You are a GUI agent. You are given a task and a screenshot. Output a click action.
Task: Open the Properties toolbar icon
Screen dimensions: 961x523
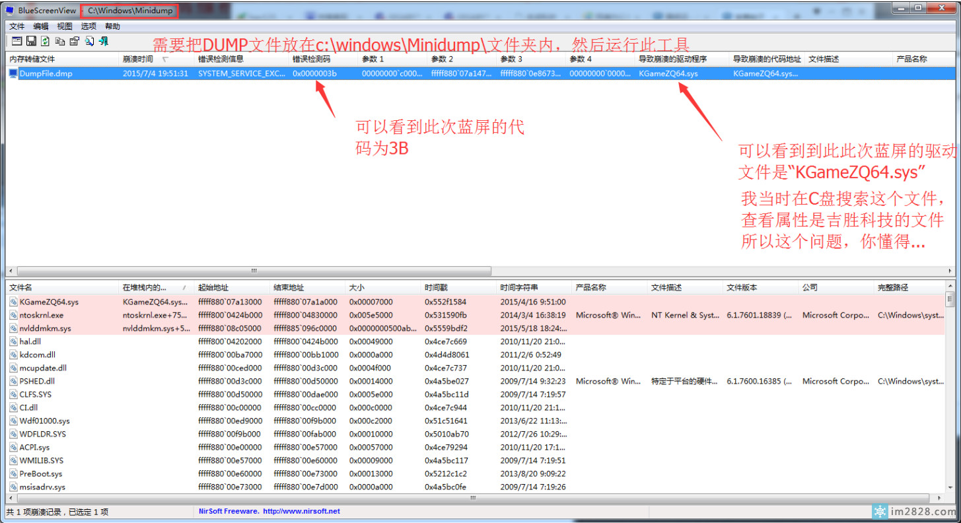[x=74, y=42]
